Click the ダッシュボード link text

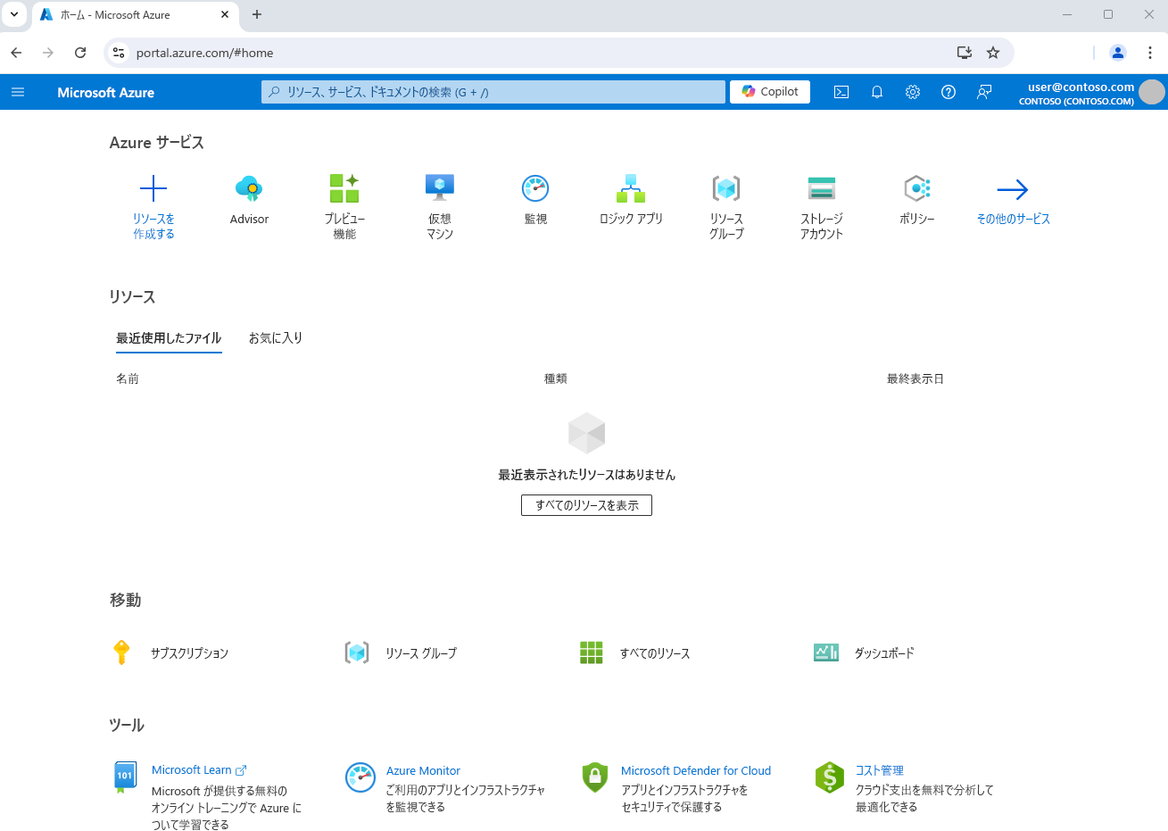point(884,653)
